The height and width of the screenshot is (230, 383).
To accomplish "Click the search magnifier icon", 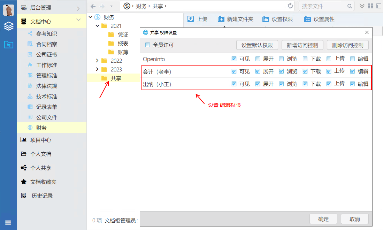I will pyautogui.click(x=350, y=6).
